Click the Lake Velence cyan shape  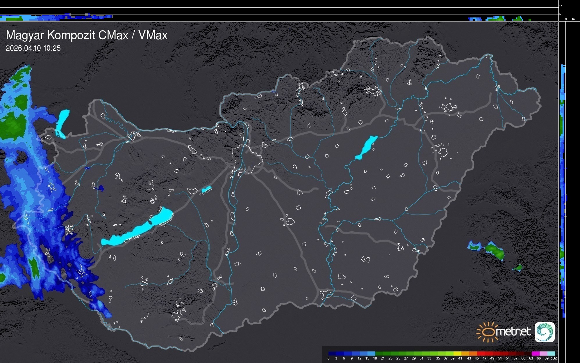point(206,190)
